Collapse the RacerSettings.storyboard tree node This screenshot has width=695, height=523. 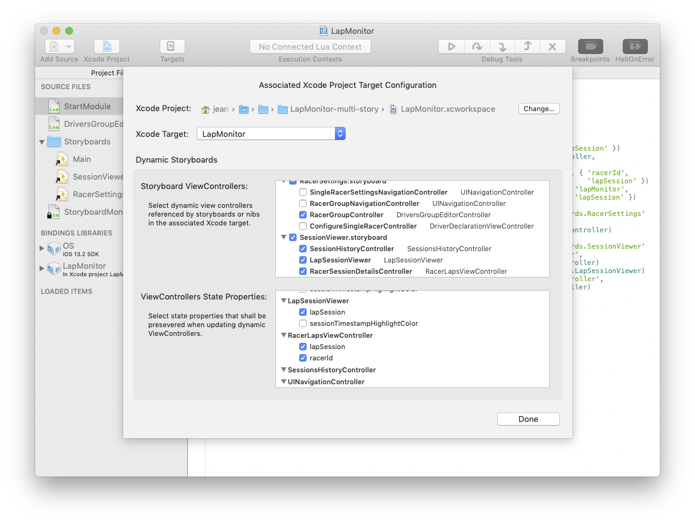pos(283,181)
